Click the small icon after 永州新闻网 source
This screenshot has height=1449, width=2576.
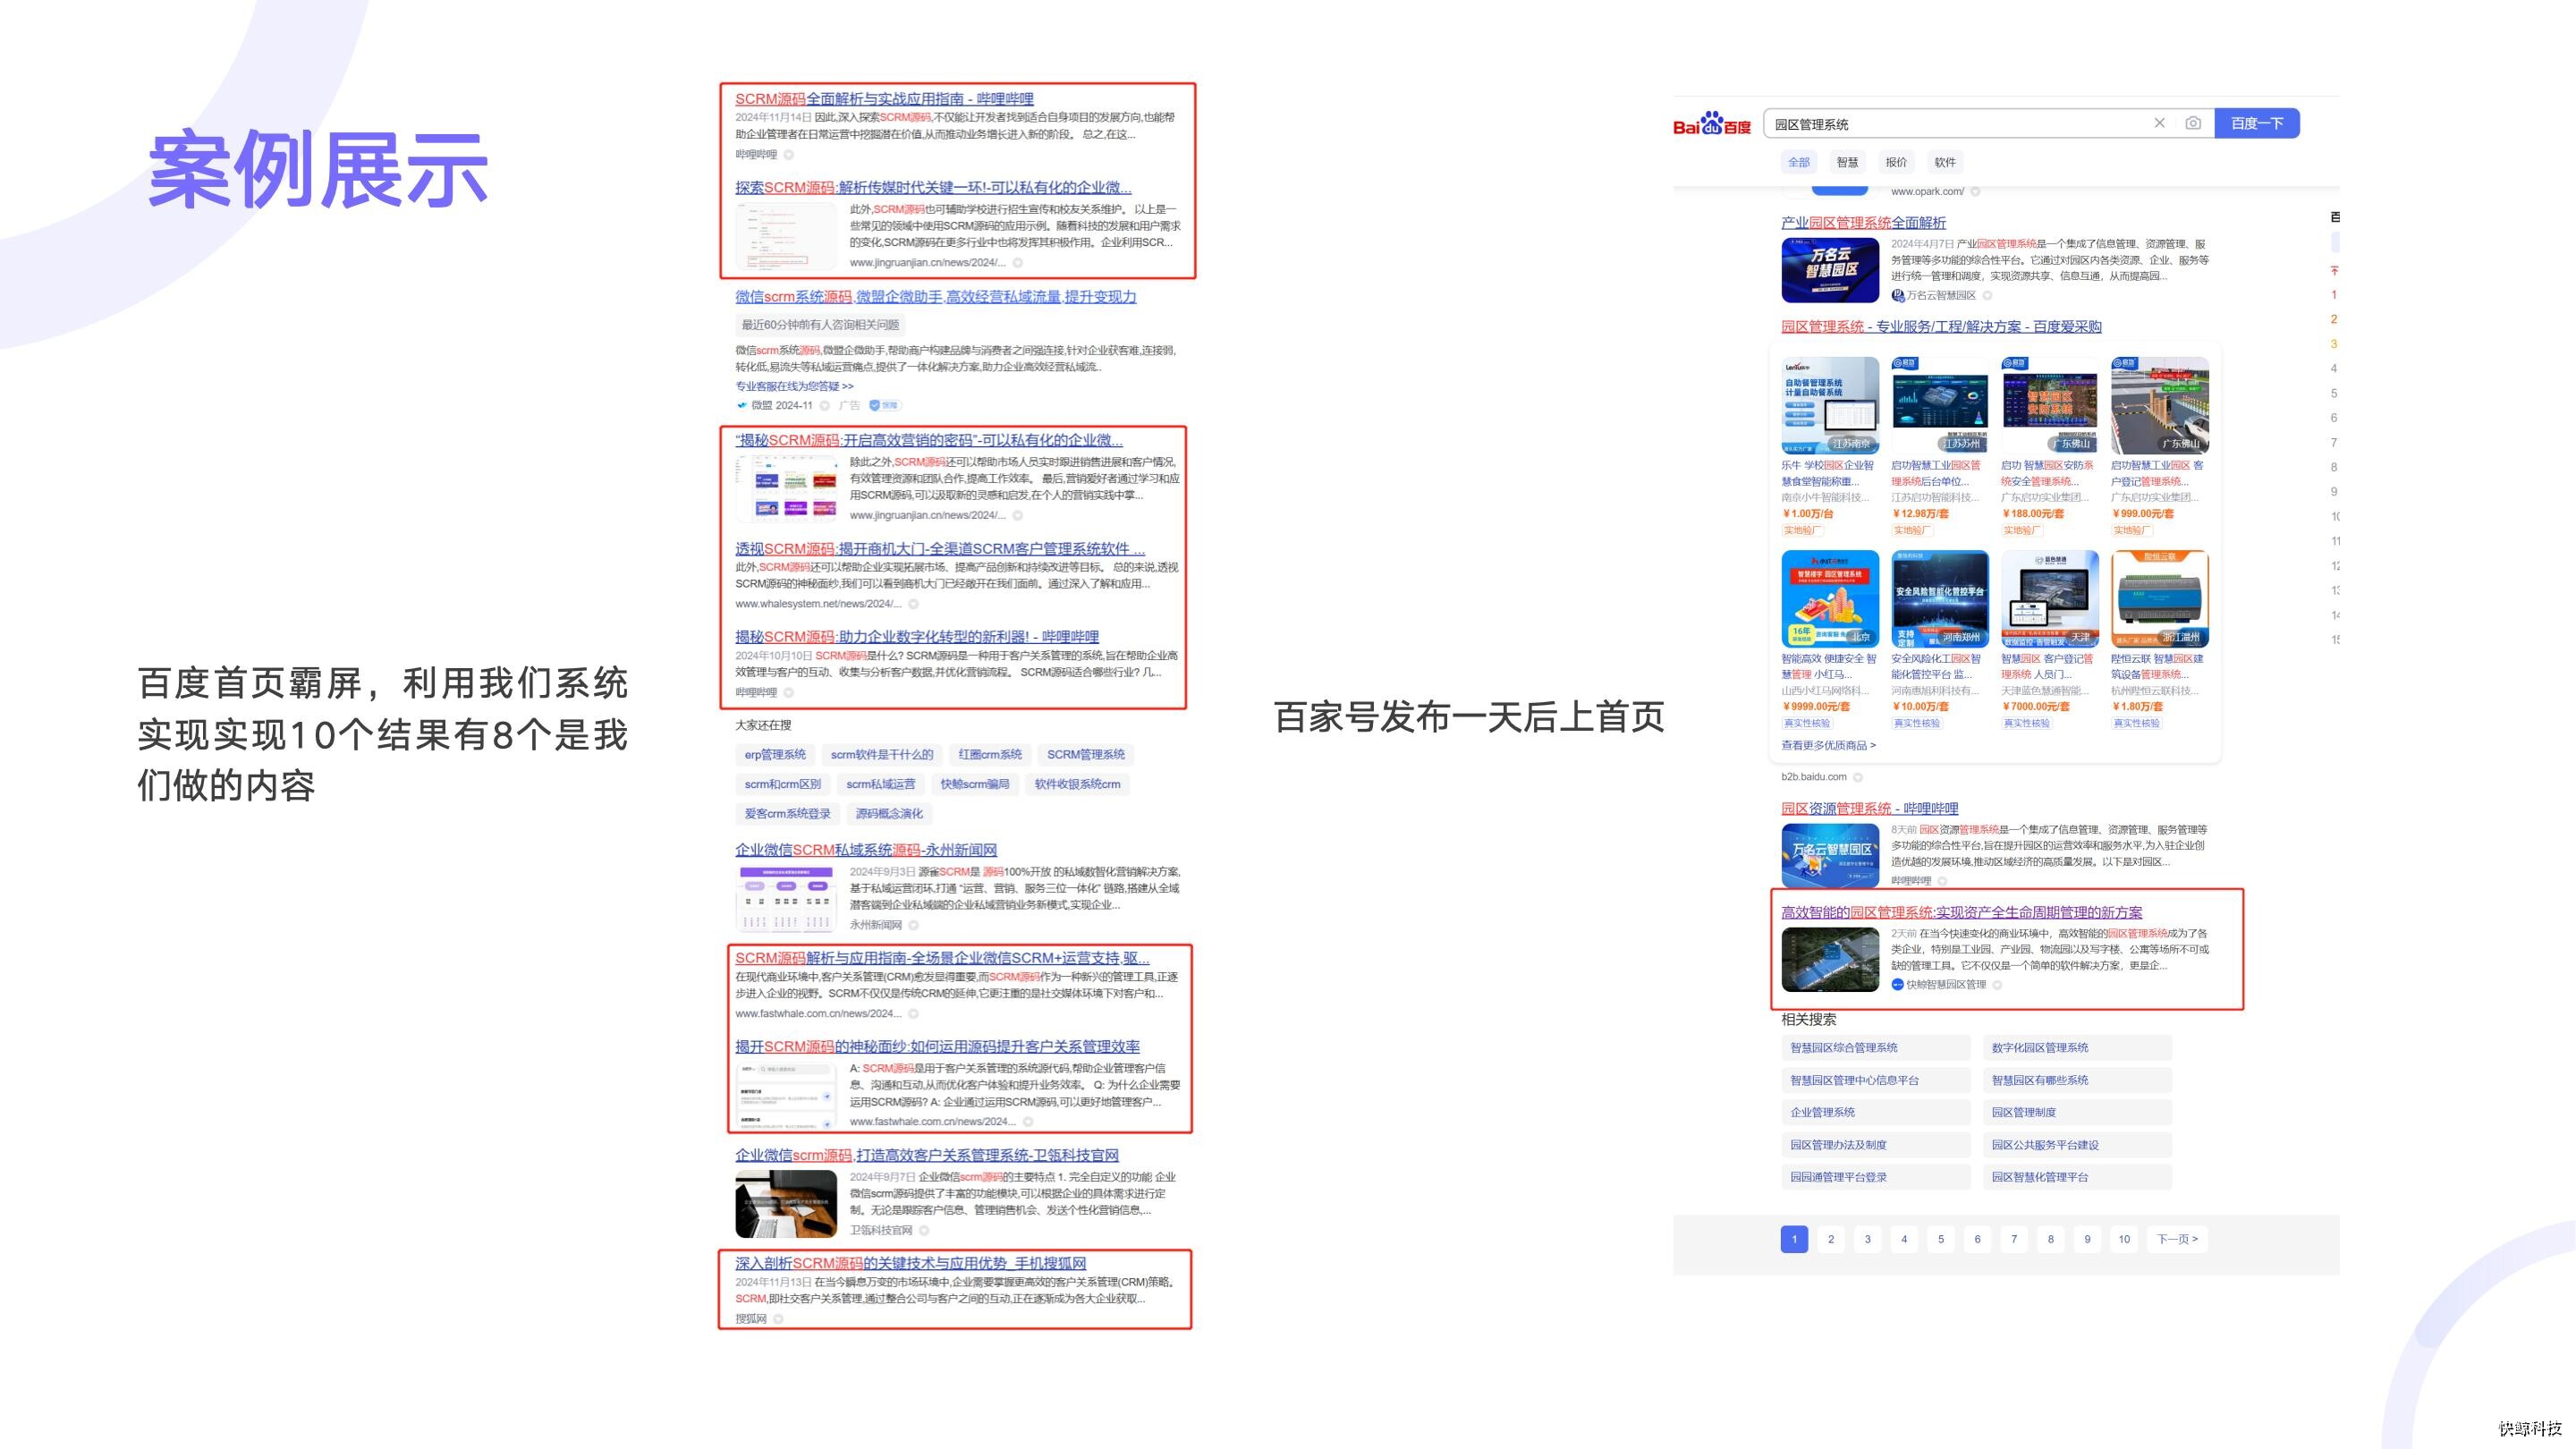[x=913, y=925]
